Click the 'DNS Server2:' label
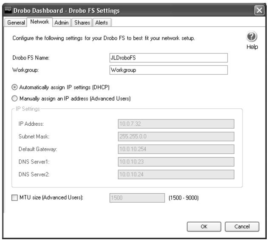 pos(34,174)
